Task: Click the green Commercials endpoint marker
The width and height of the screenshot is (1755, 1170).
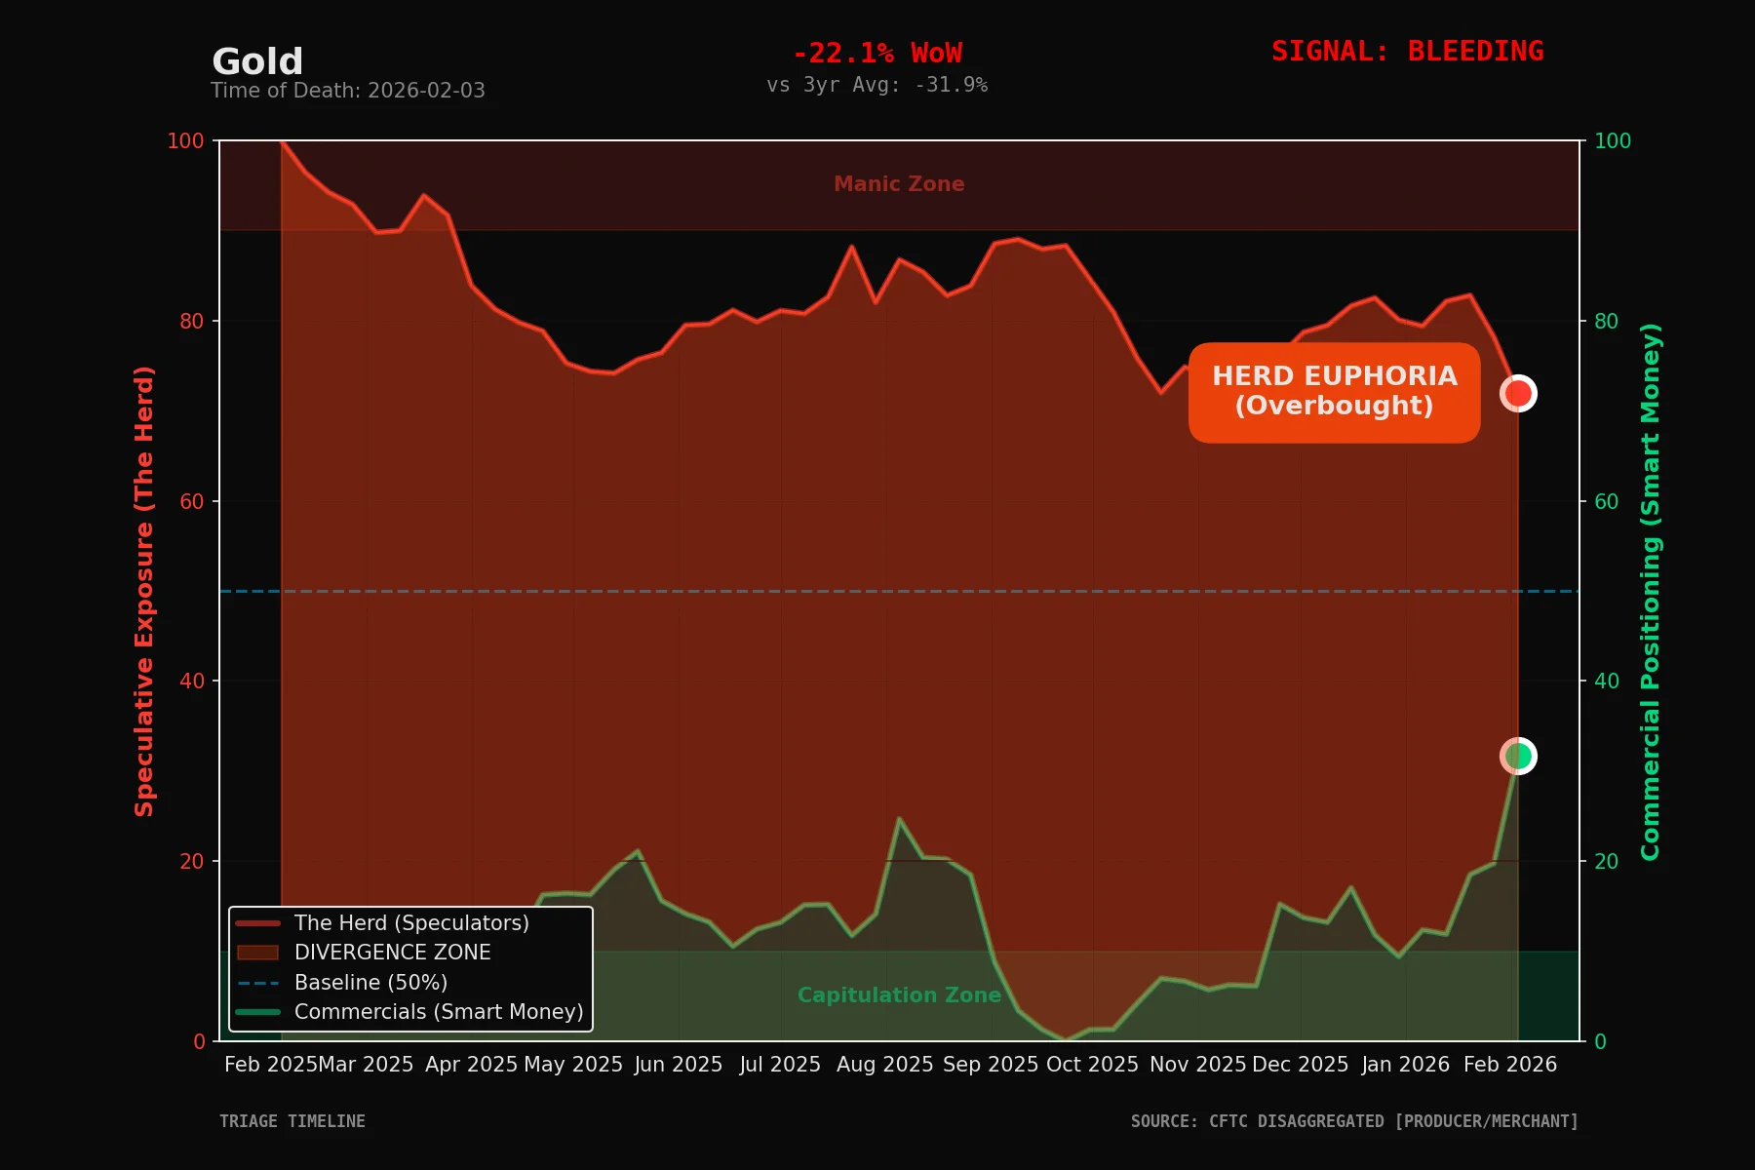Action: click(x=1517, y=756)
